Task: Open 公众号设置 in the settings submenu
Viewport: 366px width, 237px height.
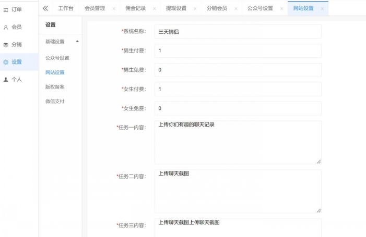Action: [57, 58]
